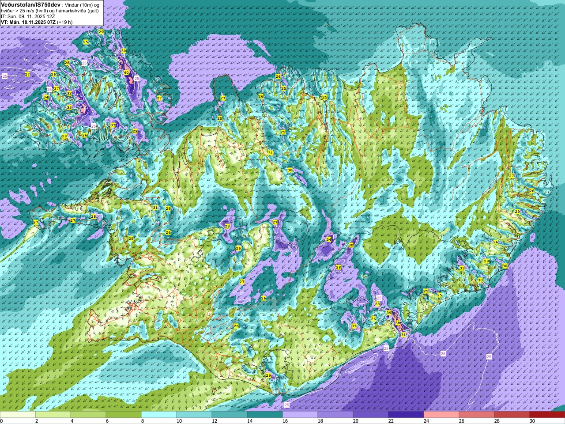Viewport: 565px width, 424px height.
Task: Pick the 4–6 m/s light green legend swatch
Action: [x=88, y=415]
